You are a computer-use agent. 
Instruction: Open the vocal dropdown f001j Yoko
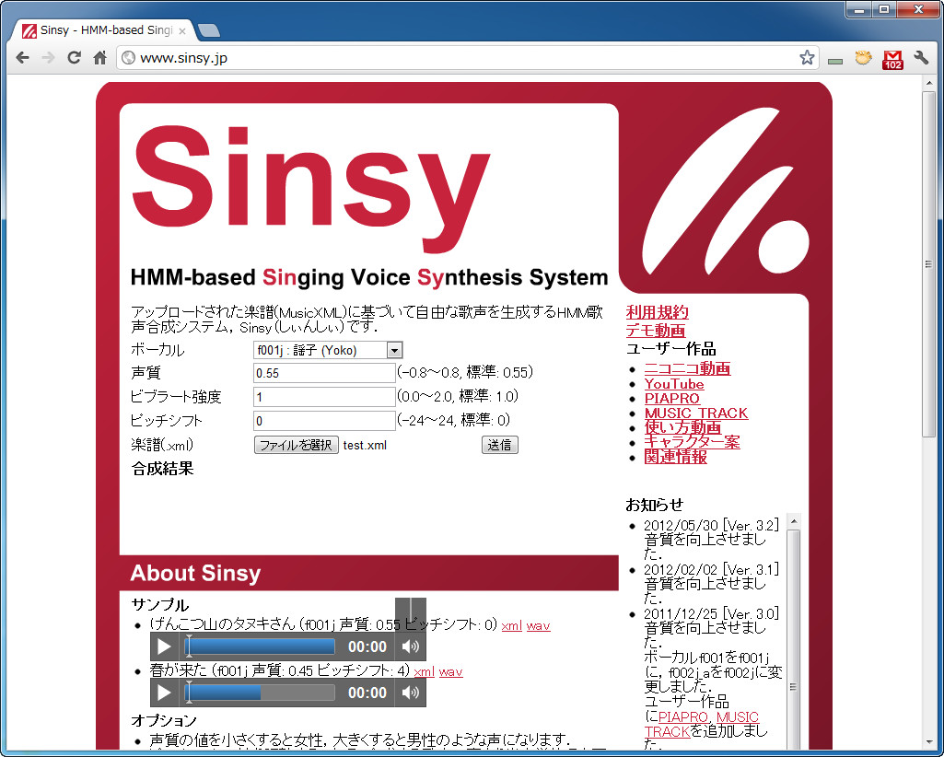coord(328,350)
